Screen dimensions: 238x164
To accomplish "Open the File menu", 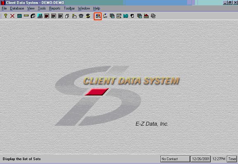I will tap(4, 8).
